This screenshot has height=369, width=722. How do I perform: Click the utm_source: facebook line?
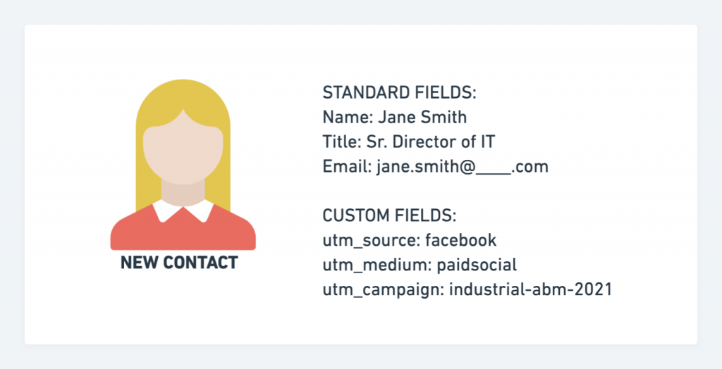point(410,240)
